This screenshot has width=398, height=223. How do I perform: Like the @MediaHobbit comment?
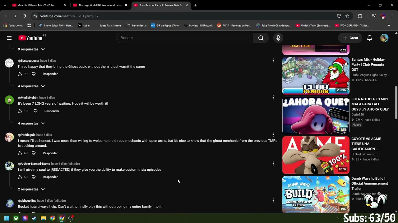pyautogui.click(x=20, y=111)
